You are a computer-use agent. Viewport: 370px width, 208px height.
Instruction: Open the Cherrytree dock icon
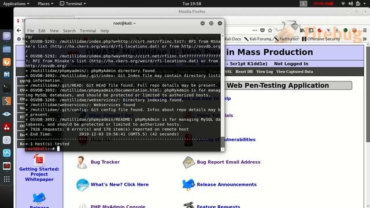(x=6, y=127)
